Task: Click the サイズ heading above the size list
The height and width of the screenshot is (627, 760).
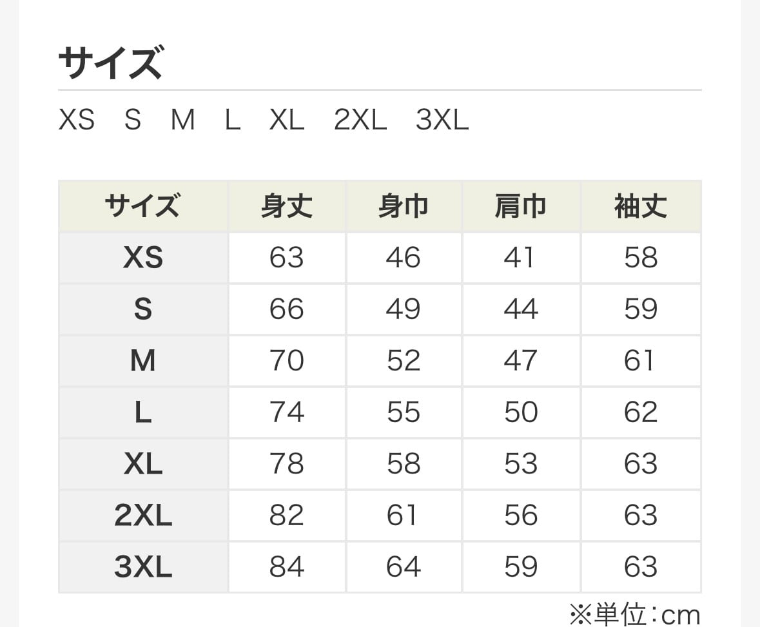Action: pos(110,63)
